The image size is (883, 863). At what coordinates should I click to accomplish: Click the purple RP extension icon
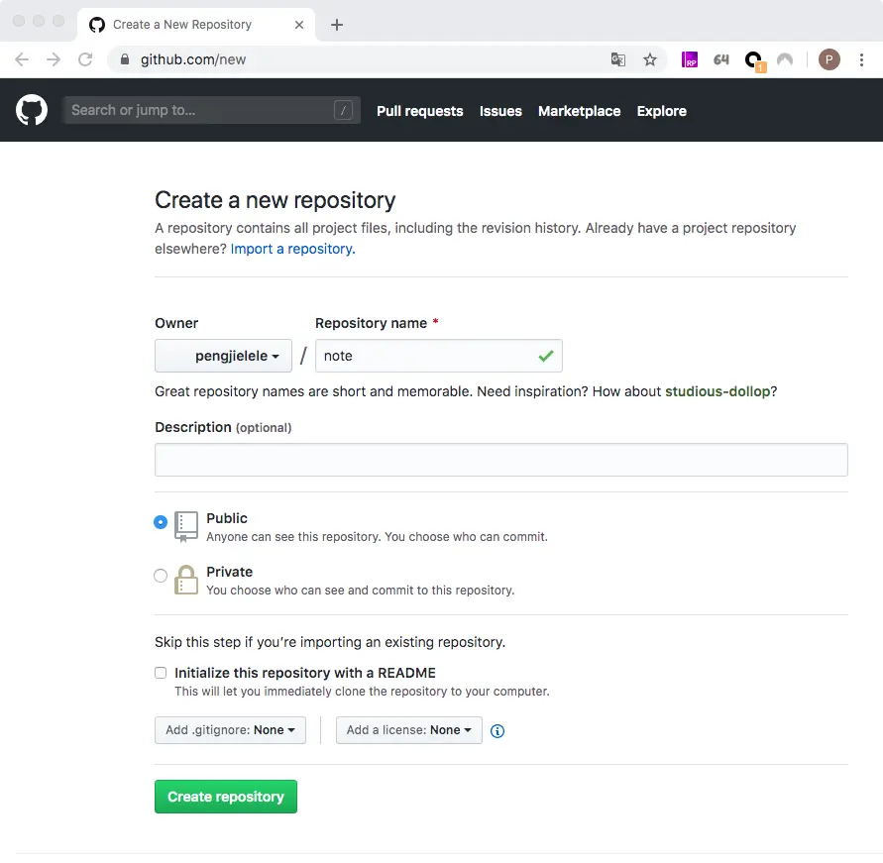690,59
